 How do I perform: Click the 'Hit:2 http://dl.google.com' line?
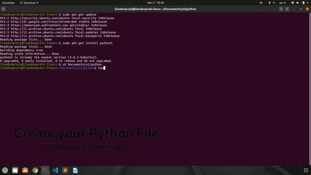53,21
